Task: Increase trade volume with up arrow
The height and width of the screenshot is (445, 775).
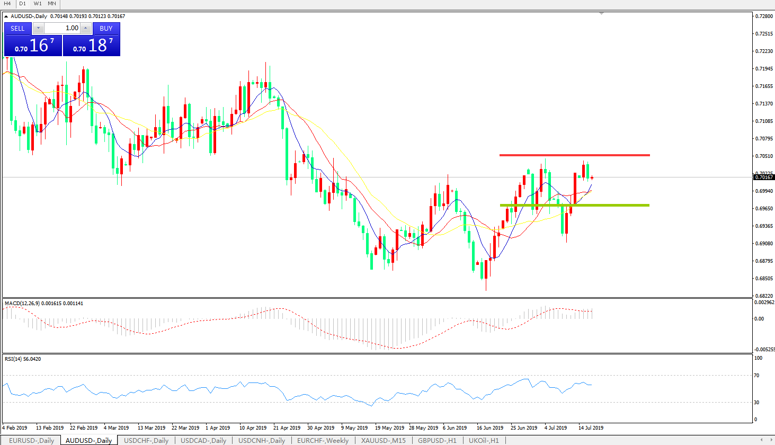Action: [86, 28]
